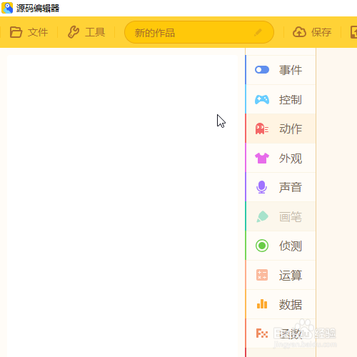Click the cloud upload 保存 icon
This screenshot has height=357, width=357.
click(299, 32)
